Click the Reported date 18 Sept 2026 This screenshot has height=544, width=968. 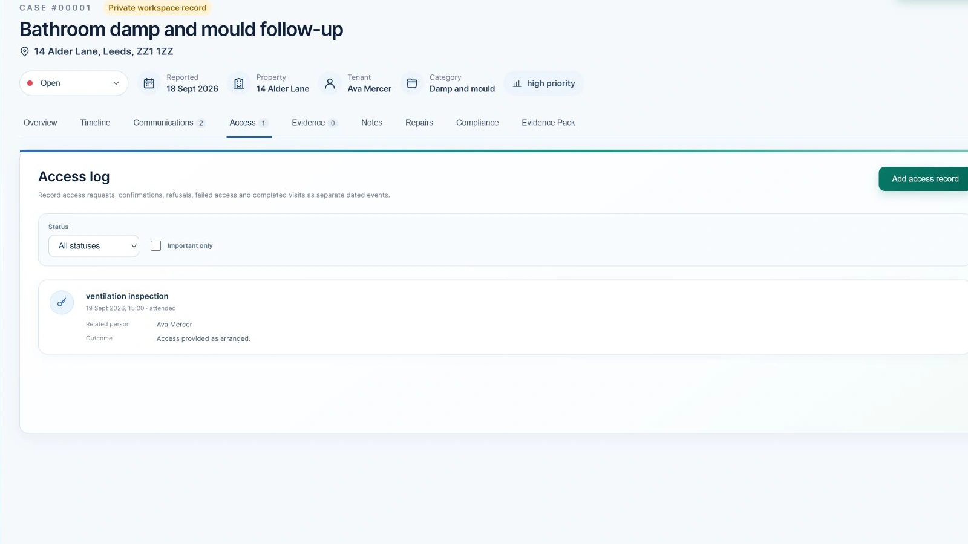[x=192, y=89]
